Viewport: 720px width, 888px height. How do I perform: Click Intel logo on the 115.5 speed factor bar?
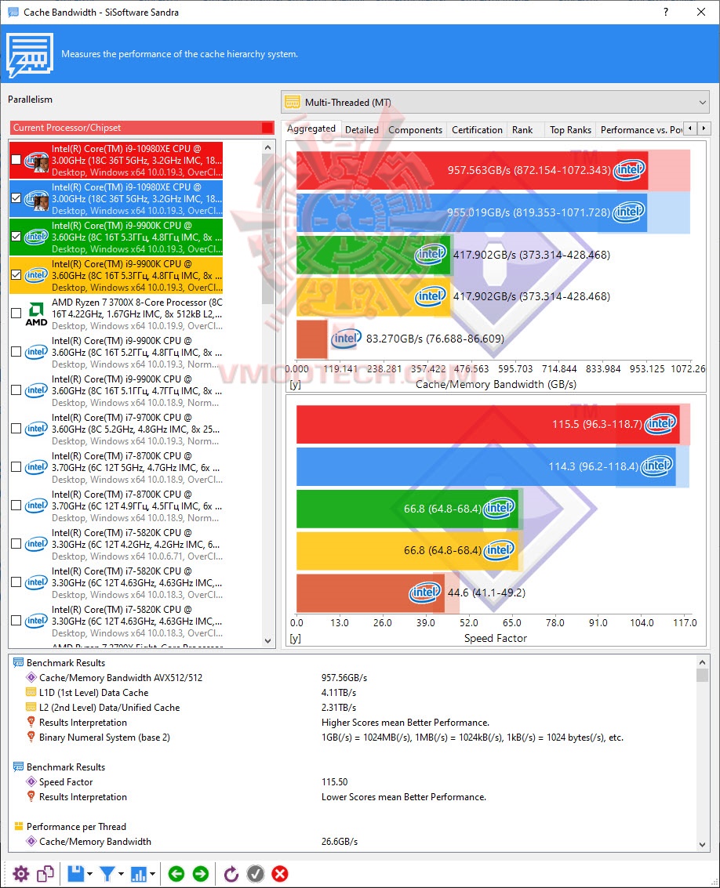tap(661, 423)
